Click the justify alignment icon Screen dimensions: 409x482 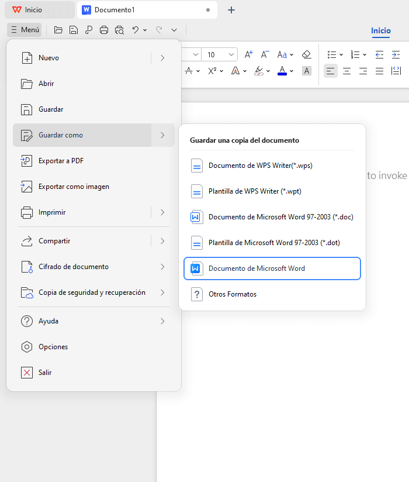point(379,71)
